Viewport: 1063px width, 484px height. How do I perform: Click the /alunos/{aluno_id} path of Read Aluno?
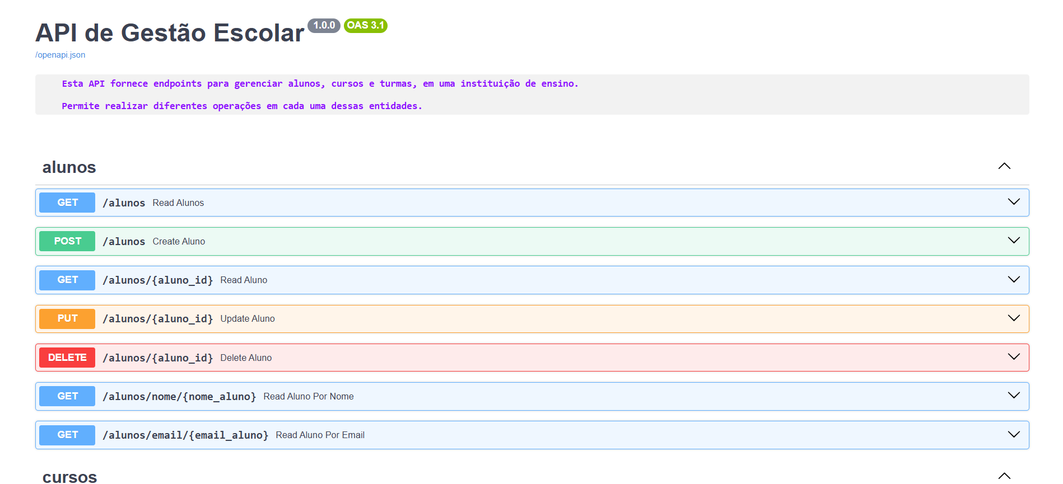click(157, 280)
